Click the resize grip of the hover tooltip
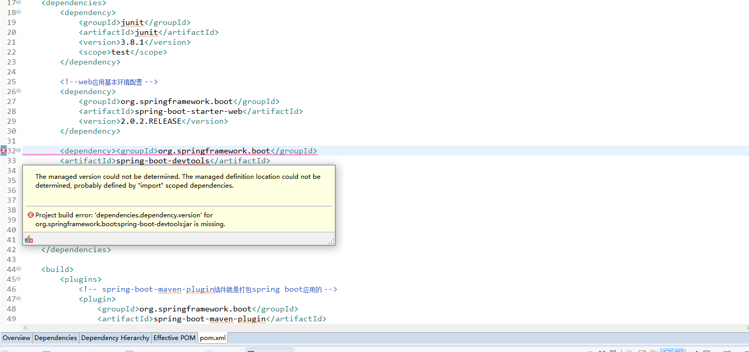Viewport: 749px width, 352px height. click(x=331, y=241)
